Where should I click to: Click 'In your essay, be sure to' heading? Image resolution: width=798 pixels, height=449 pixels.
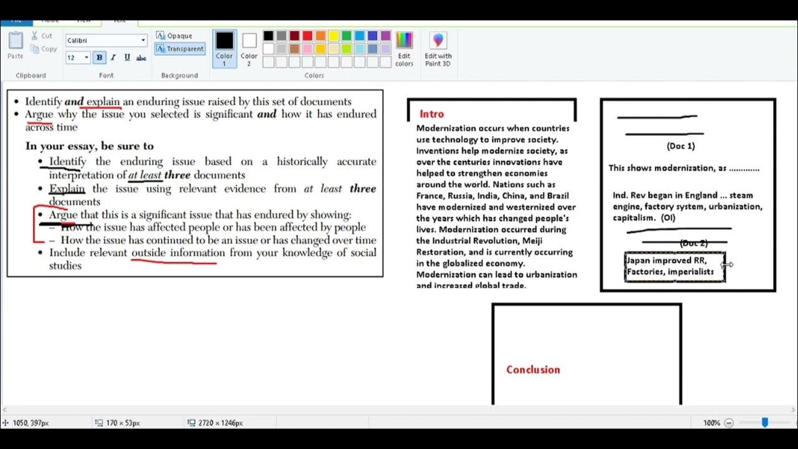click(x=89, y=146)
